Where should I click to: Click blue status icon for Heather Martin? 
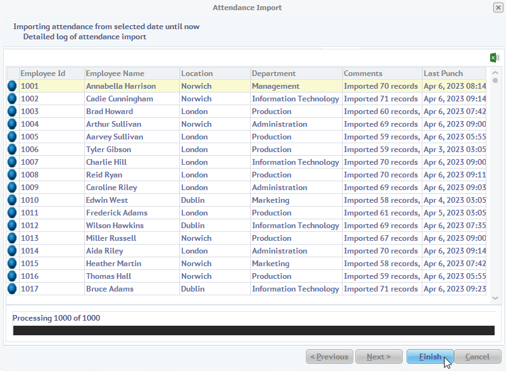12,264
